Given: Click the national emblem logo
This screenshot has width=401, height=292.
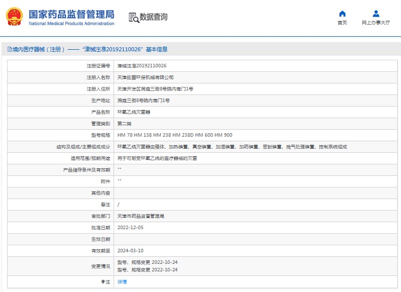Looking at the screenshot, I should pyautogui.click(x=14, y=17).
